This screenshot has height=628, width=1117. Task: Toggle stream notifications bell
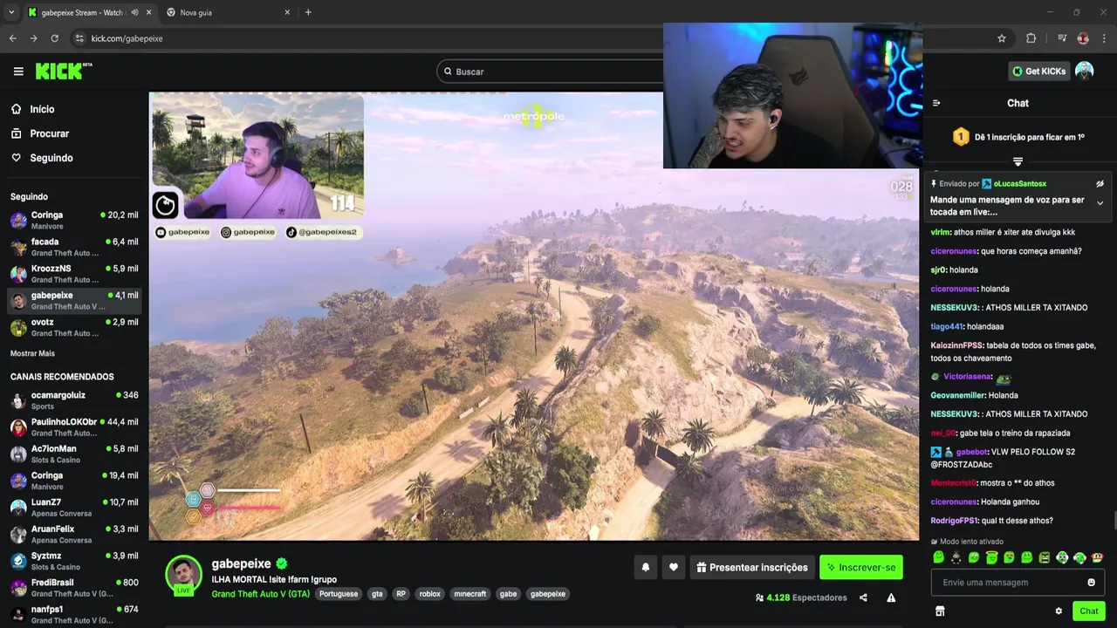[x=646, y=567]
